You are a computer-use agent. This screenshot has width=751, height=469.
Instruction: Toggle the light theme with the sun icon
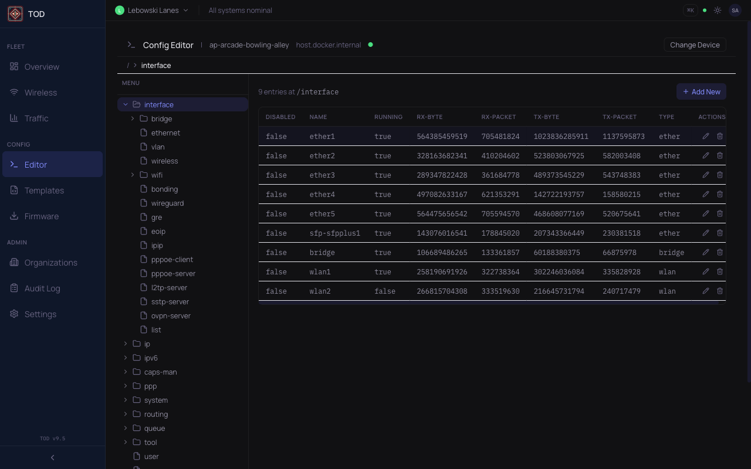coord(717,10)
